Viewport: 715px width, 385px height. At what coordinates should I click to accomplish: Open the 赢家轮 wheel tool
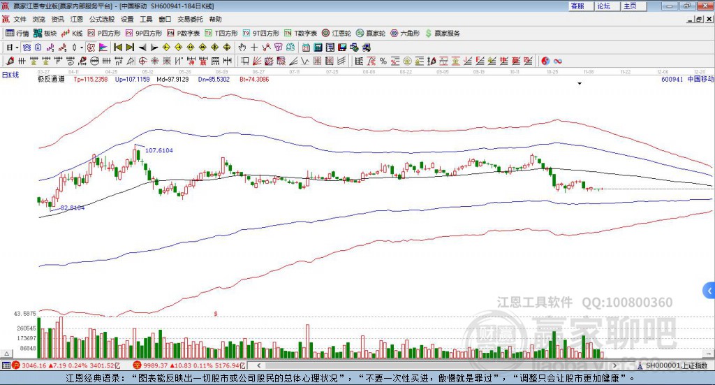(371, 34)
